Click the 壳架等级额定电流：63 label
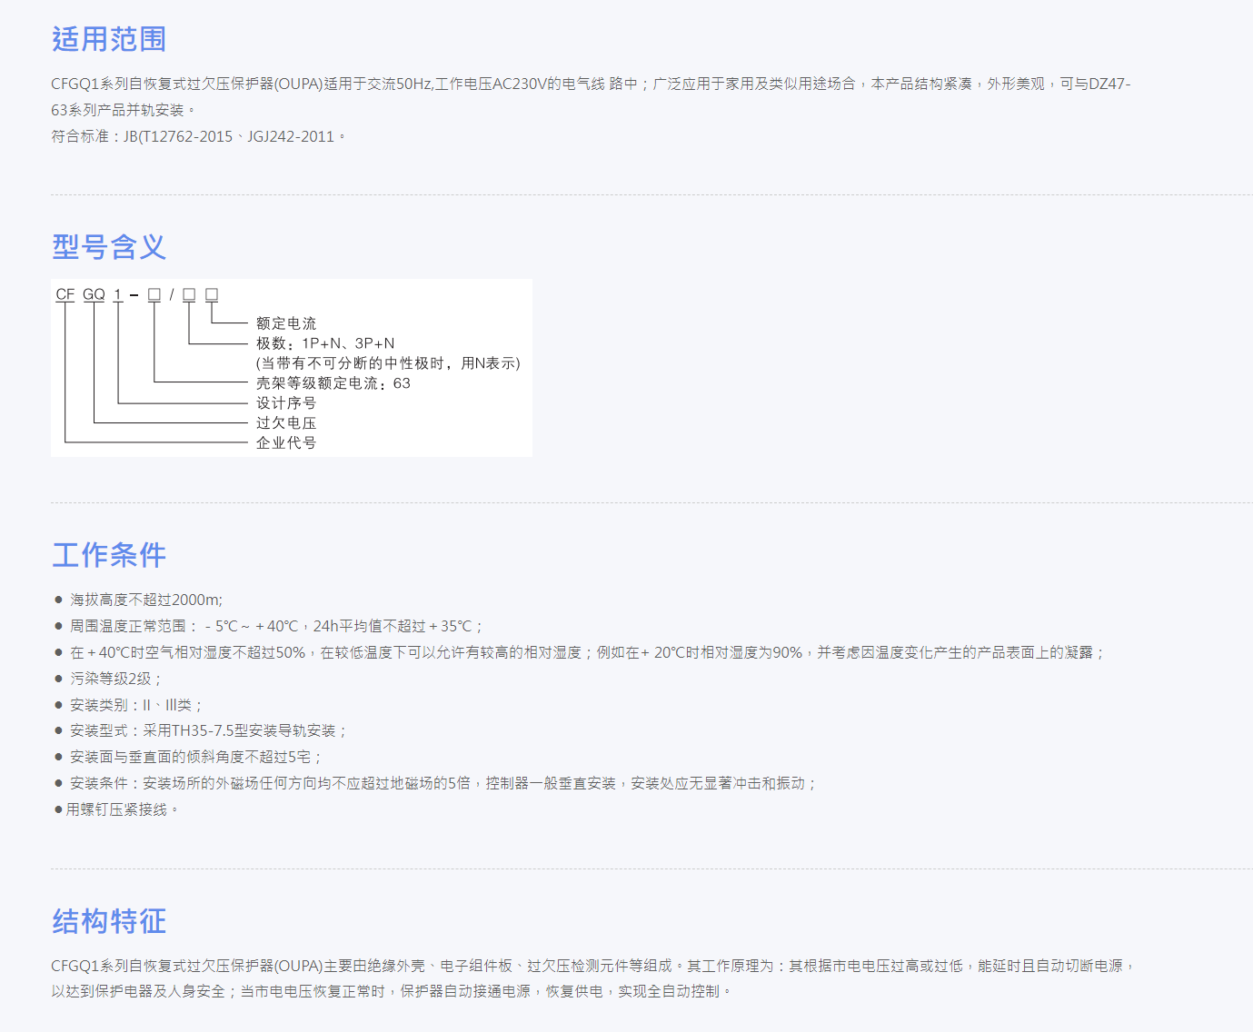Image resolution: width=1253 pixels, height=1032 pixels. (332, 383)
